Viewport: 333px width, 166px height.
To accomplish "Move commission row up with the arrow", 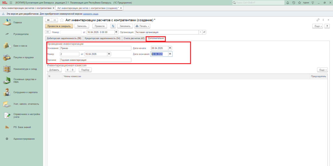I will [68, 70].
